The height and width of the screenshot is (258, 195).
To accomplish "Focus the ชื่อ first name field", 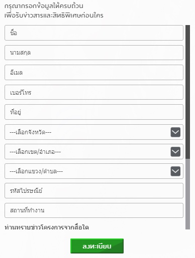I will click(x=94, y=33).
